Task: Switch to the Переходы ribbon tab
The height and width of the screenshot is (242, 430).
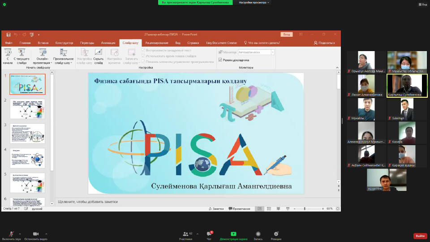Action: coord(87,43)
